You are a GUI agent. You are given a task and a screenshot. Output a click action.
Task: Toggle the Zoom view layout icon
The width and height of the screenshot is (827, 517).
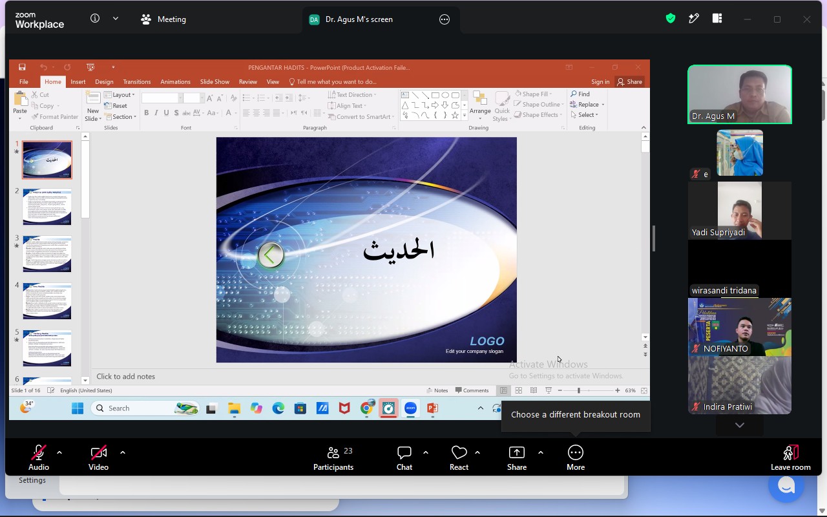717,19
